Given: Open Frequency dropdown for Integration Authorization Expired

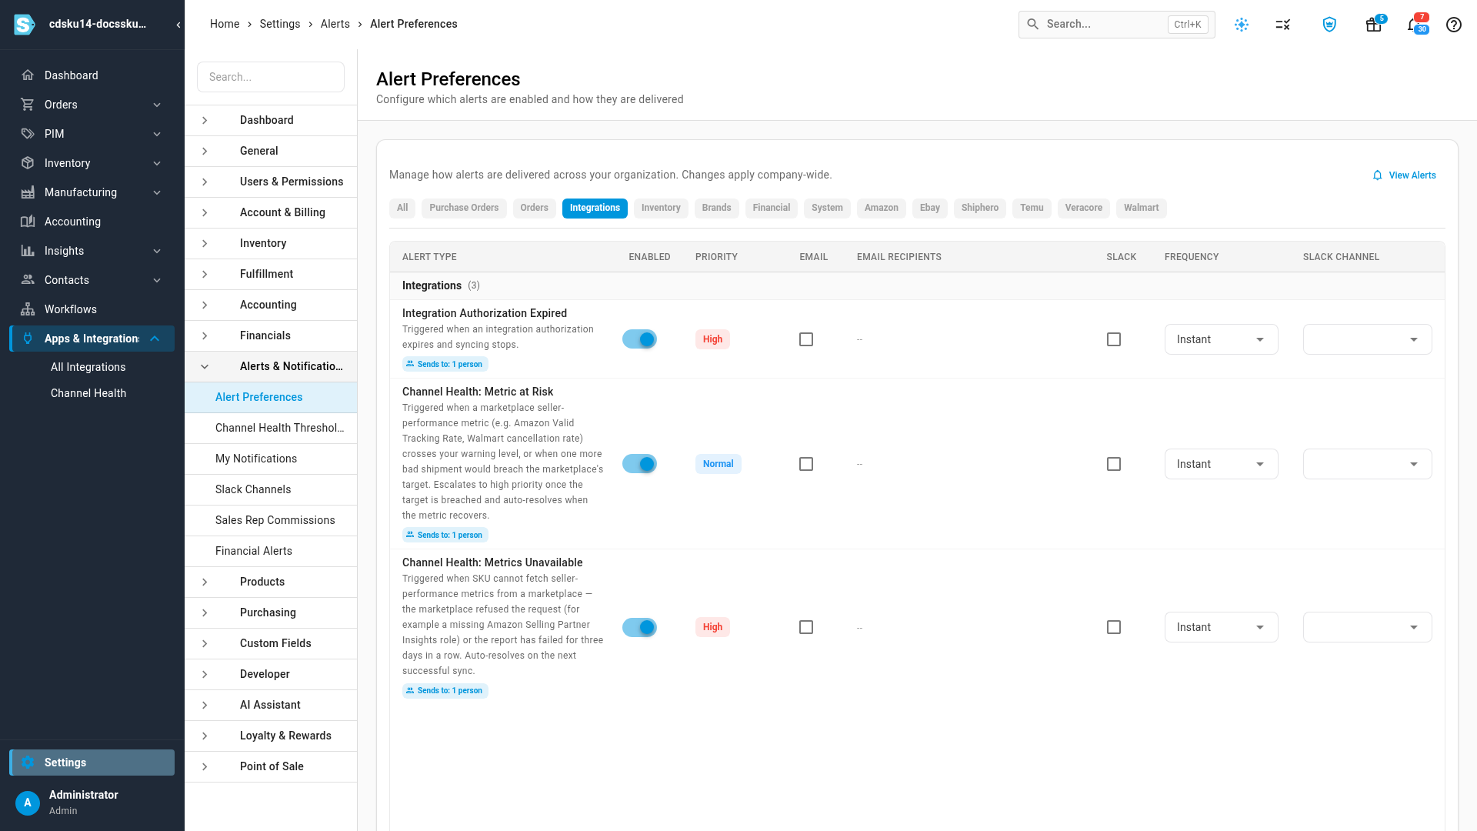Looking at the screenshot, I should [x=1222, y=339].
